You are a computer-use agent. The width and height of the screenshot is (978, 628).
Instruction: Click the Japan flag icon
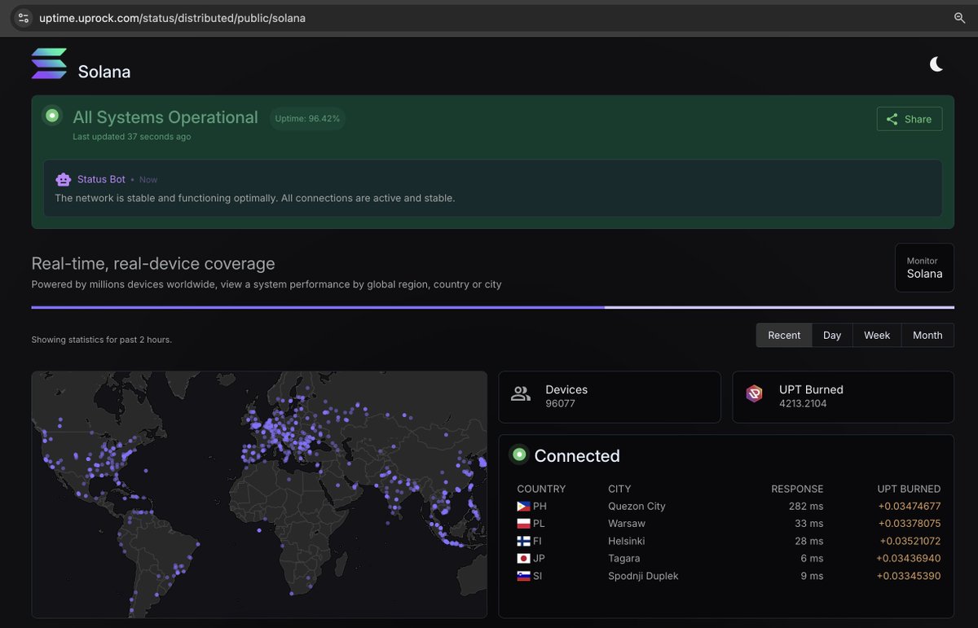pyautogui.click(x=523, y=559)
